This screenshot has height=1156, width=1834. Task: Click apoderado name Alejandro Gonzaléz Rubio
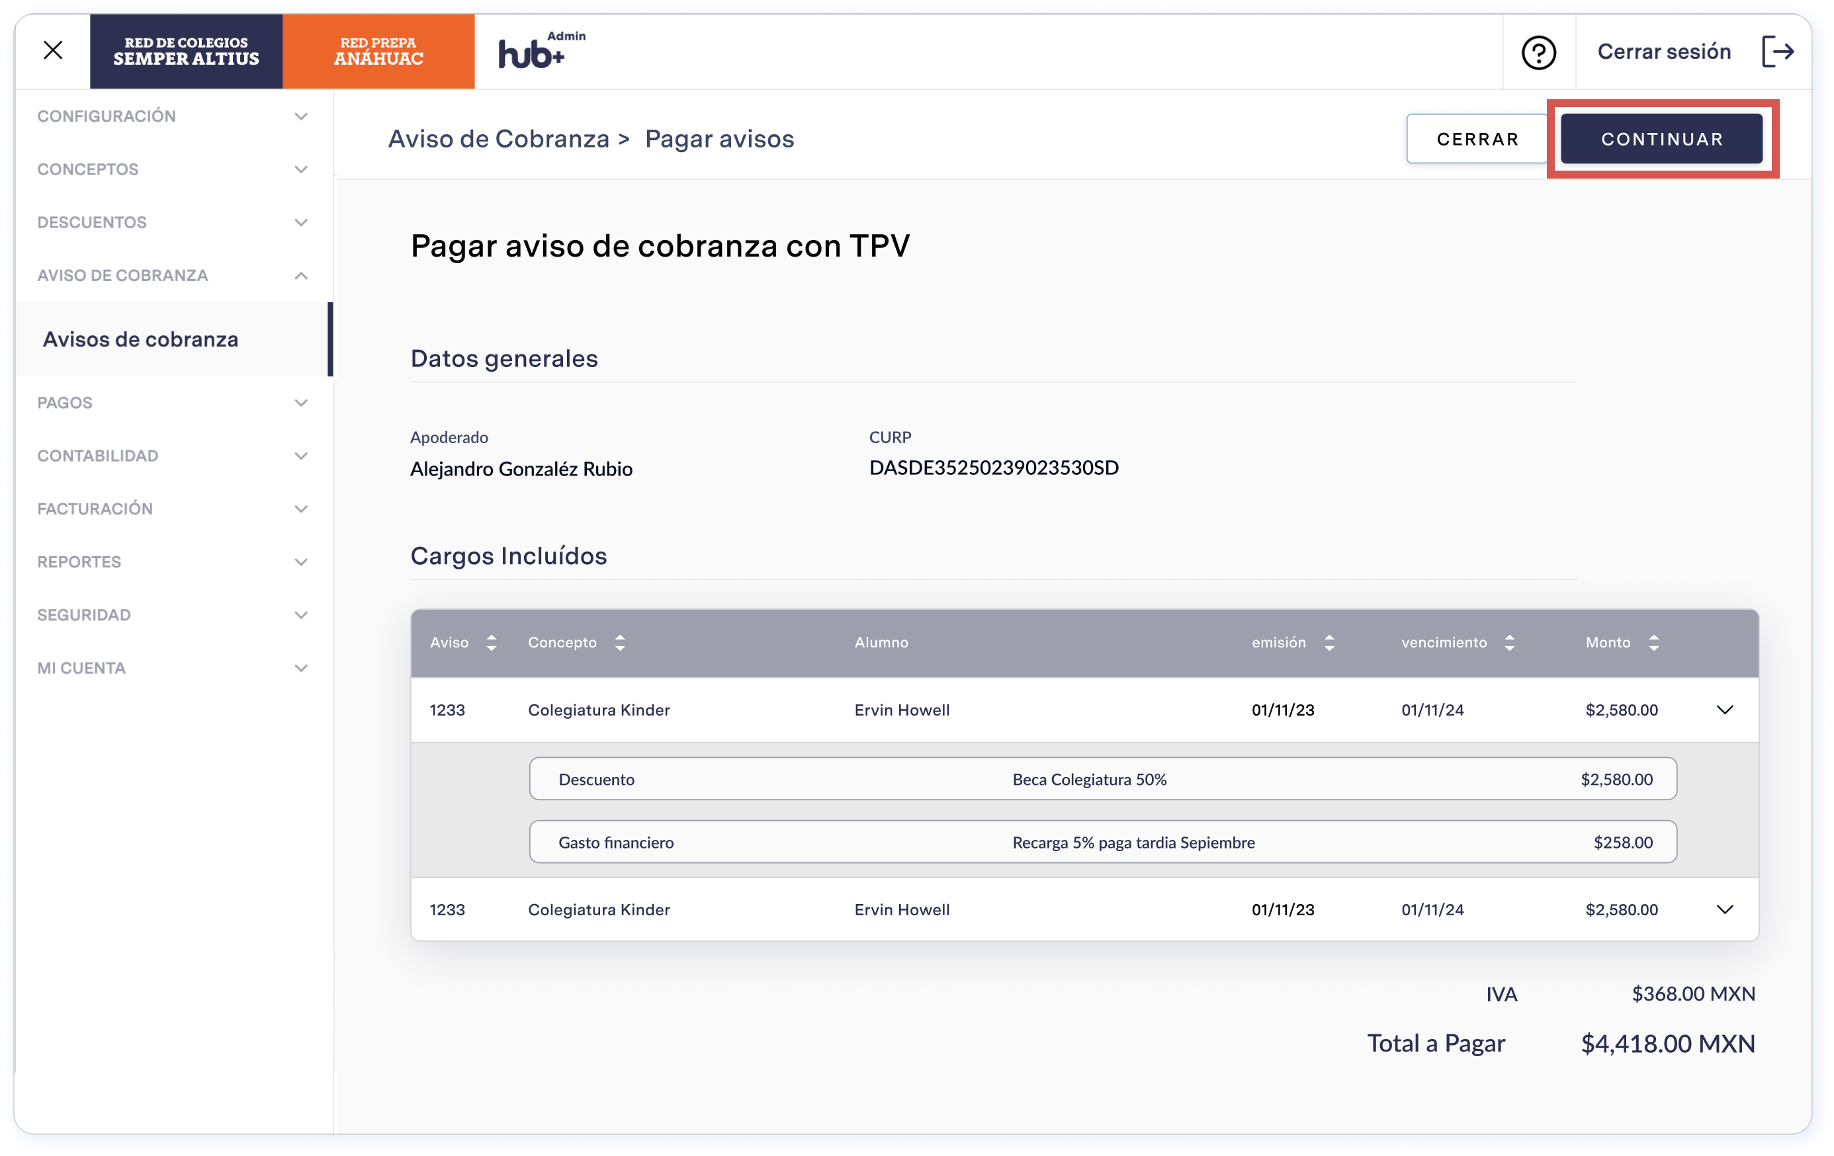click(x=521, y=468)
